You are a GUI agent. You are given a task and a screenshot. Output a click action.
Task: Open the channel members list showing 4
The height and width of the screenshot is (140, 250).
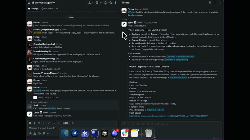tap(90, 3)
